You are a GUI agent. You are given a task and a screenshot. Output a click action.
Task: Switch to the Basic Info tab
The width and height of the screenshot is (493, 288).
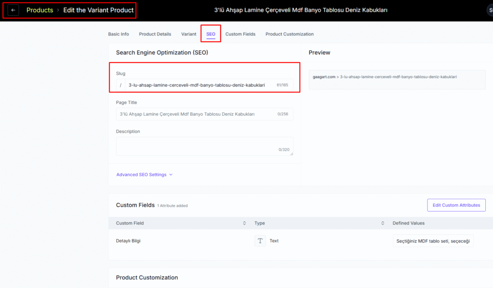pyautogui.click(x=118, y=34)
